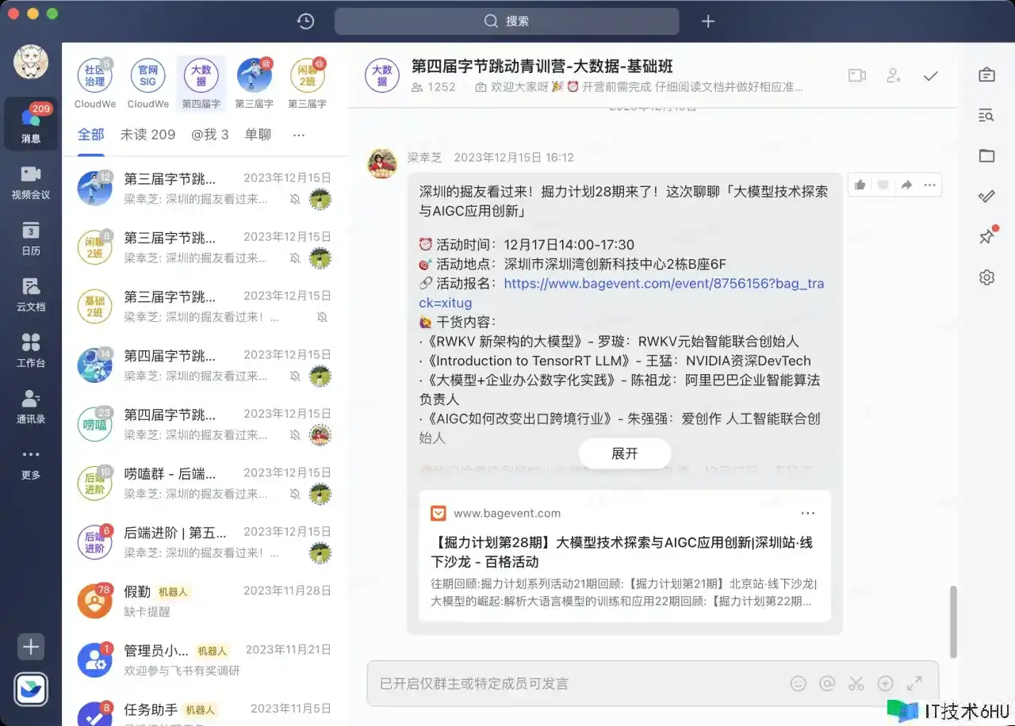Mark the chat as done with checkmark
This screenshot has height=726, width=1015.
[x=931, y=75]
